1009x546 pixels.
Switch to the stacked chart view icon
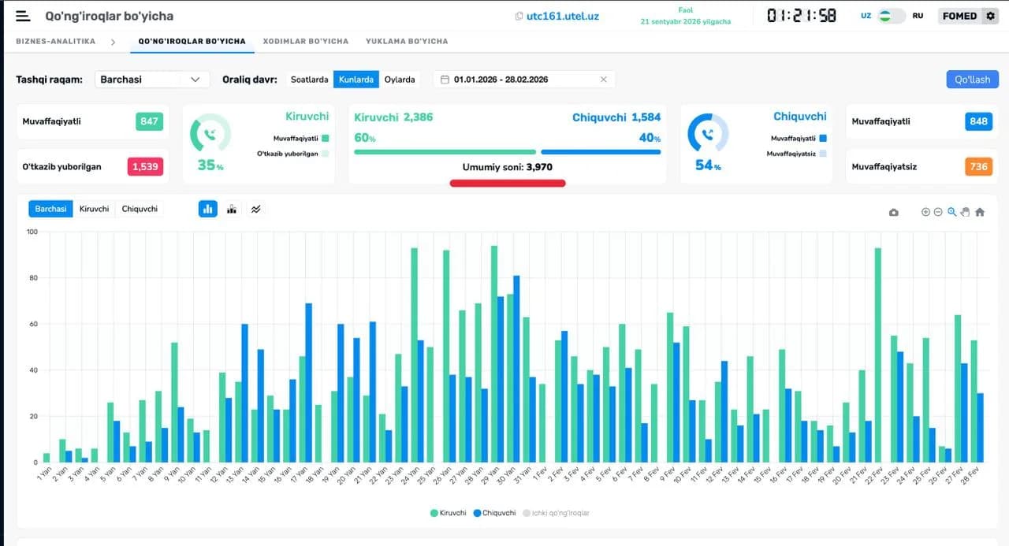point(232,209)
